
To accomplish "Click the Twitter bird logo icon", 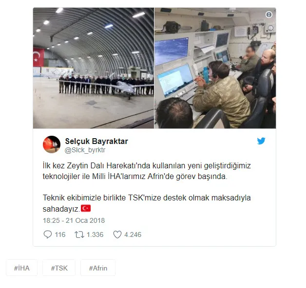I will pyautogui.click(x=261, y=141).
